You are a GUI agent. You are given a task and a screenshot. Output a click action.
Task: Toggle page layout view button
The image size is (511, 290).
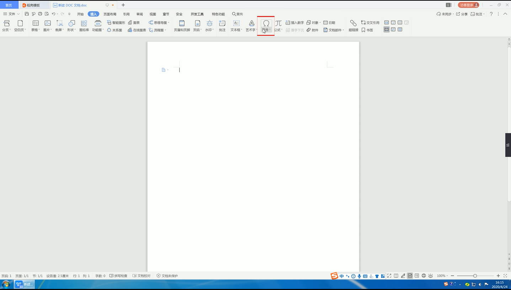[410, 276]
